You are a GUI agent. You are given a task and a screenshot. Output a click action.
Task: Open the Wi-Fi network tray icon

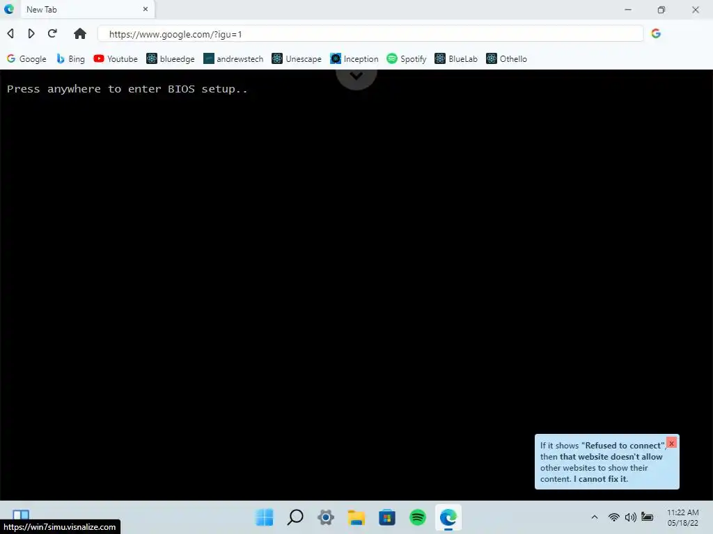point(614,517)
